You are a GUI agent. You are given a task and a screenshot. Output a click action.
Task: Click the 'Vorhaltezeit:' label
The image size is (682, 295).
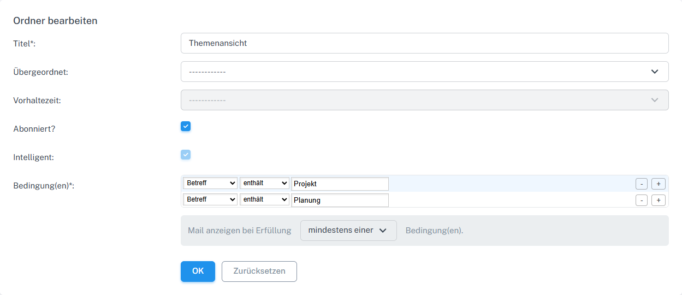click(37, 101)
